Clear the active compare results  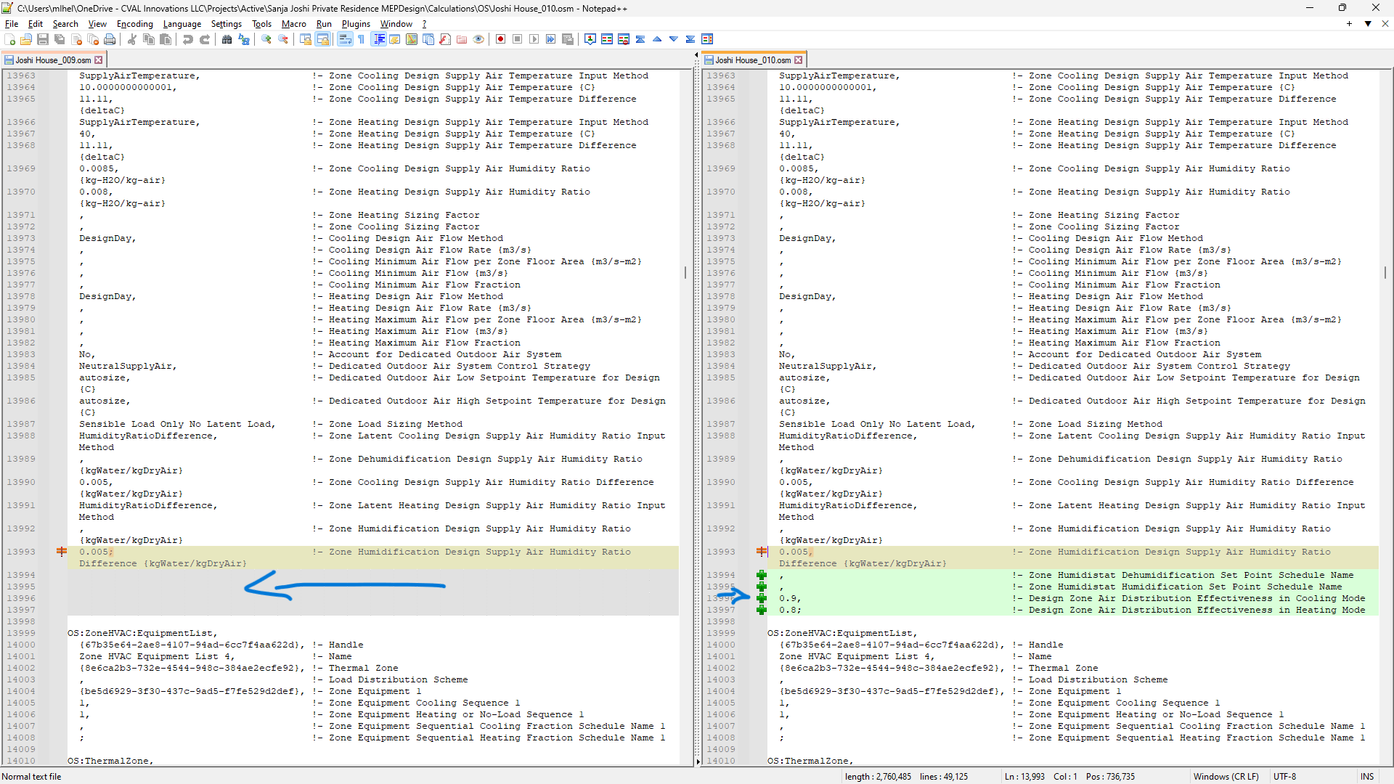[624, 39]
